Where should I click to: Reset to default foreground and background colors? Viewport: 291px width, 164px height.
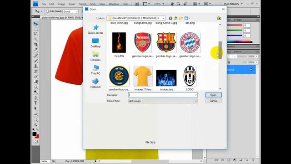(x=33, y=129)
